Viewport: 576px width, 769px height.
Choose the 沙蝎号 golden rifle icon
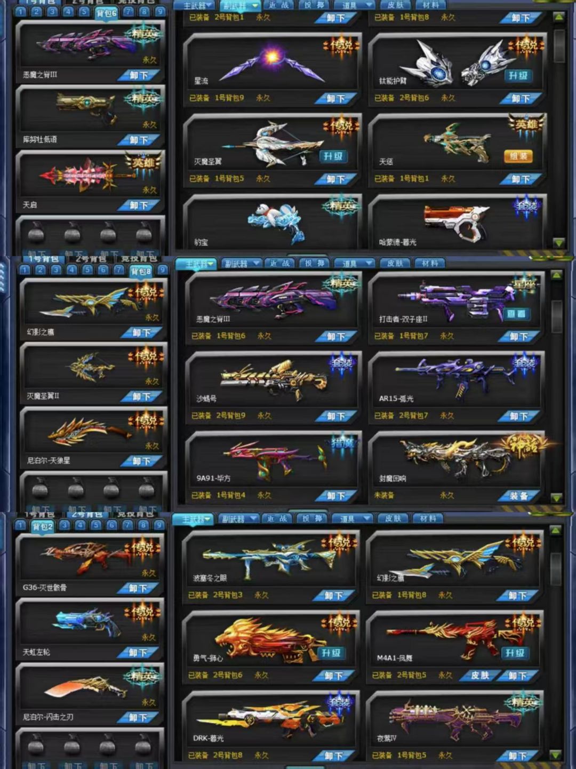[274, 379]
